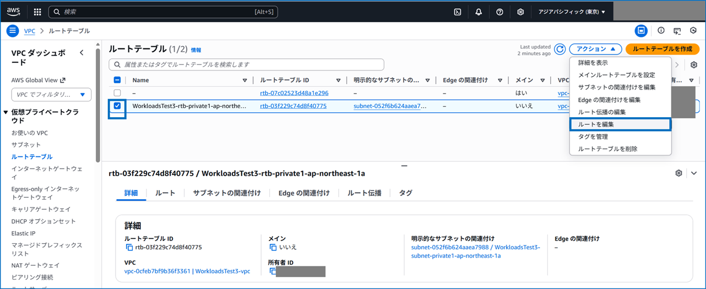The width and height of the screenshot is (706, 289).
Task: Click ルートテーブルを作成 button
Action: [x=662, y=49]
